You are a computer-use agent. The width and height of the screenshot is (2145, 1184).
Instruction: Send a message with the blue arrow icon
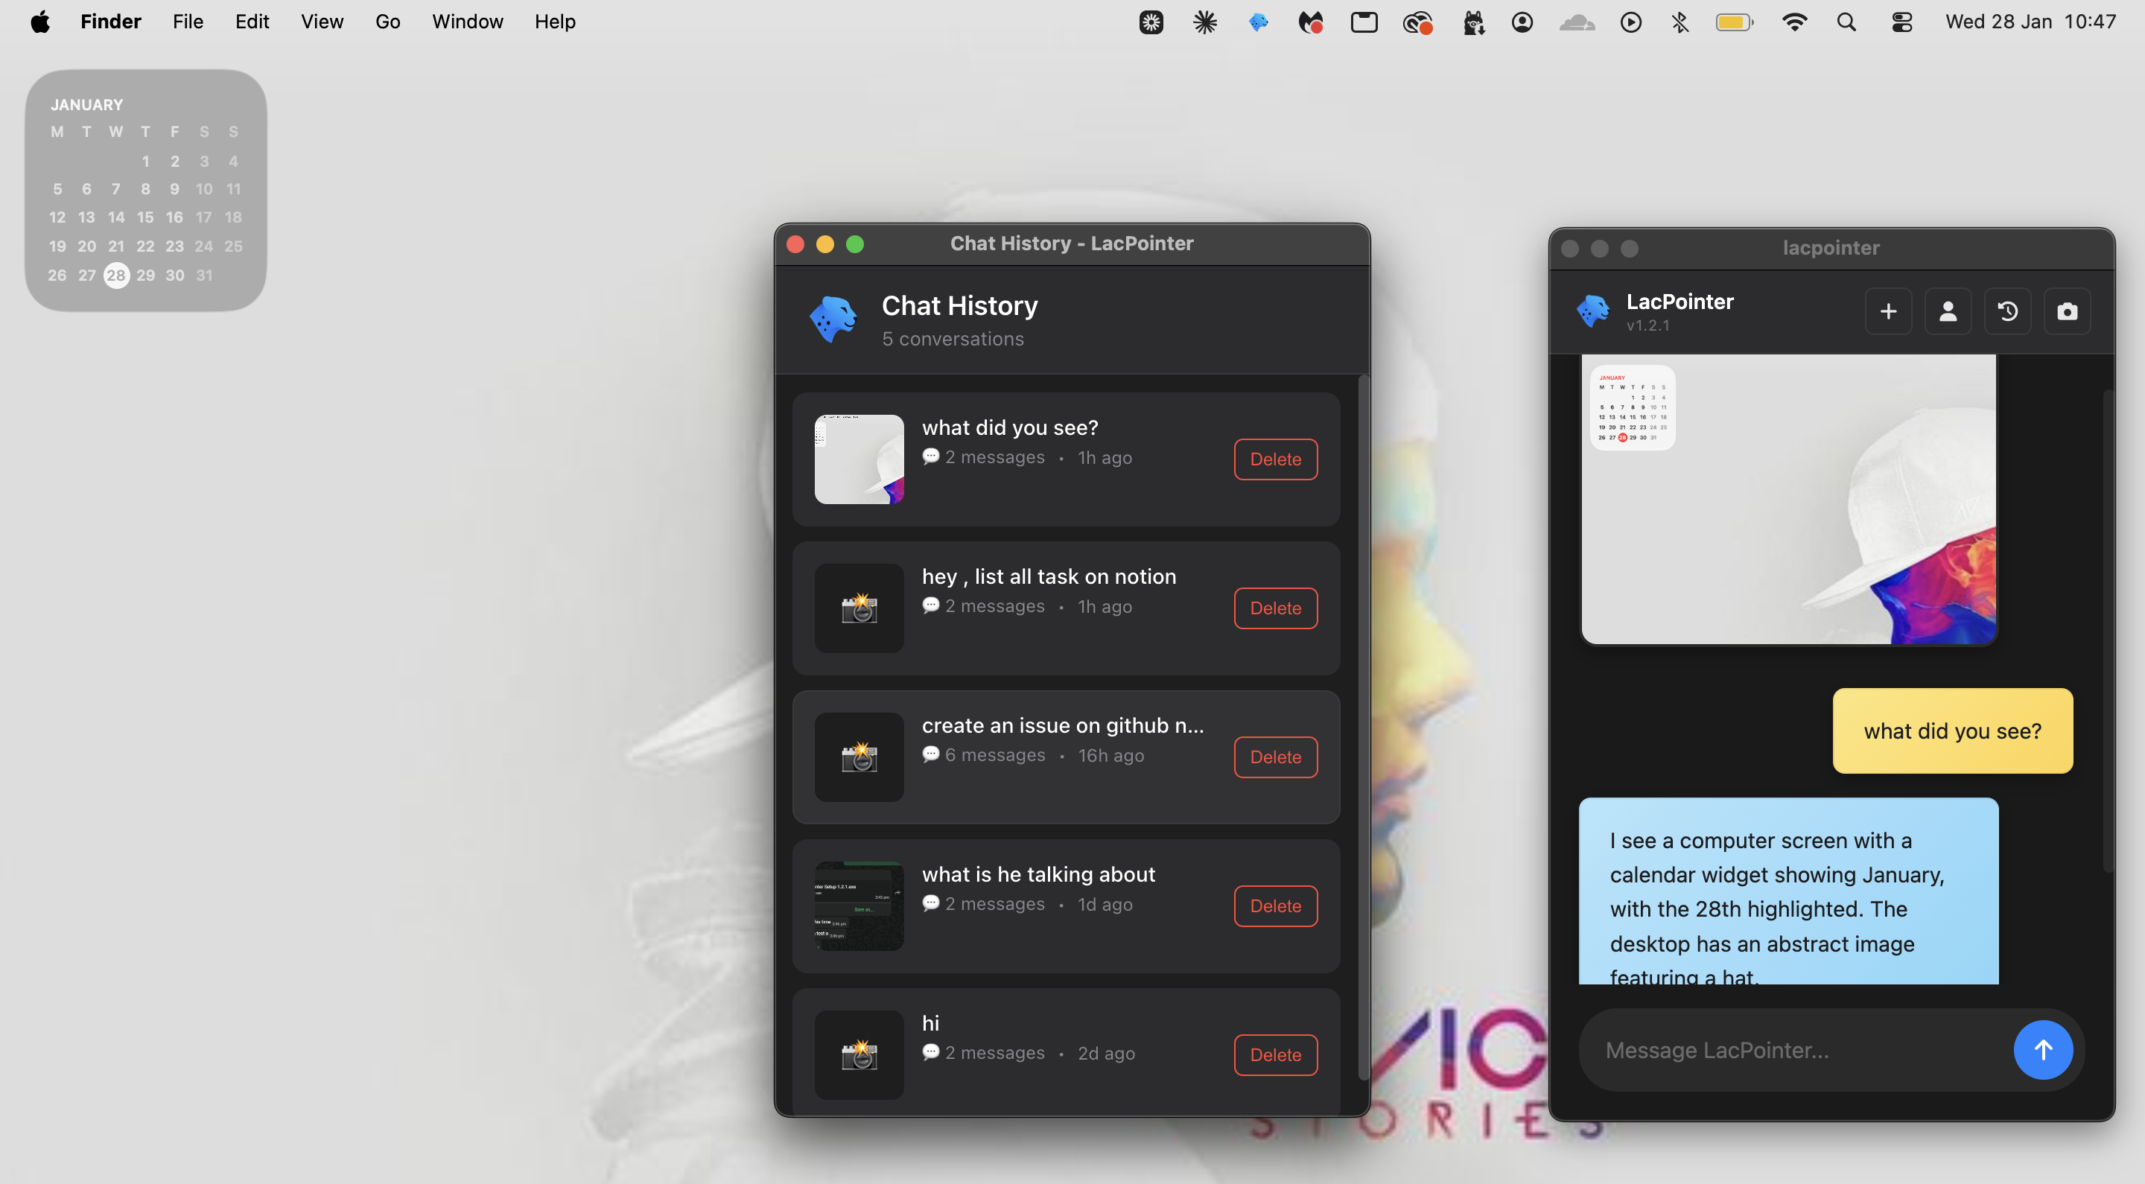coord(2044,1050)
